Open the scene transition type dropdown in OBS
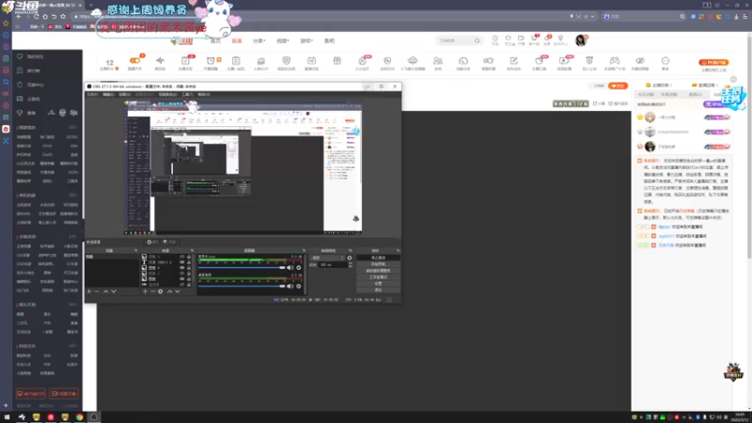752x423 pixels. point(328,258)
